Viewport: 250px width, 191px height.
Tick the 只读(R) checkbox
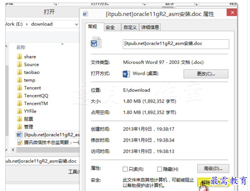coord(125,169)
